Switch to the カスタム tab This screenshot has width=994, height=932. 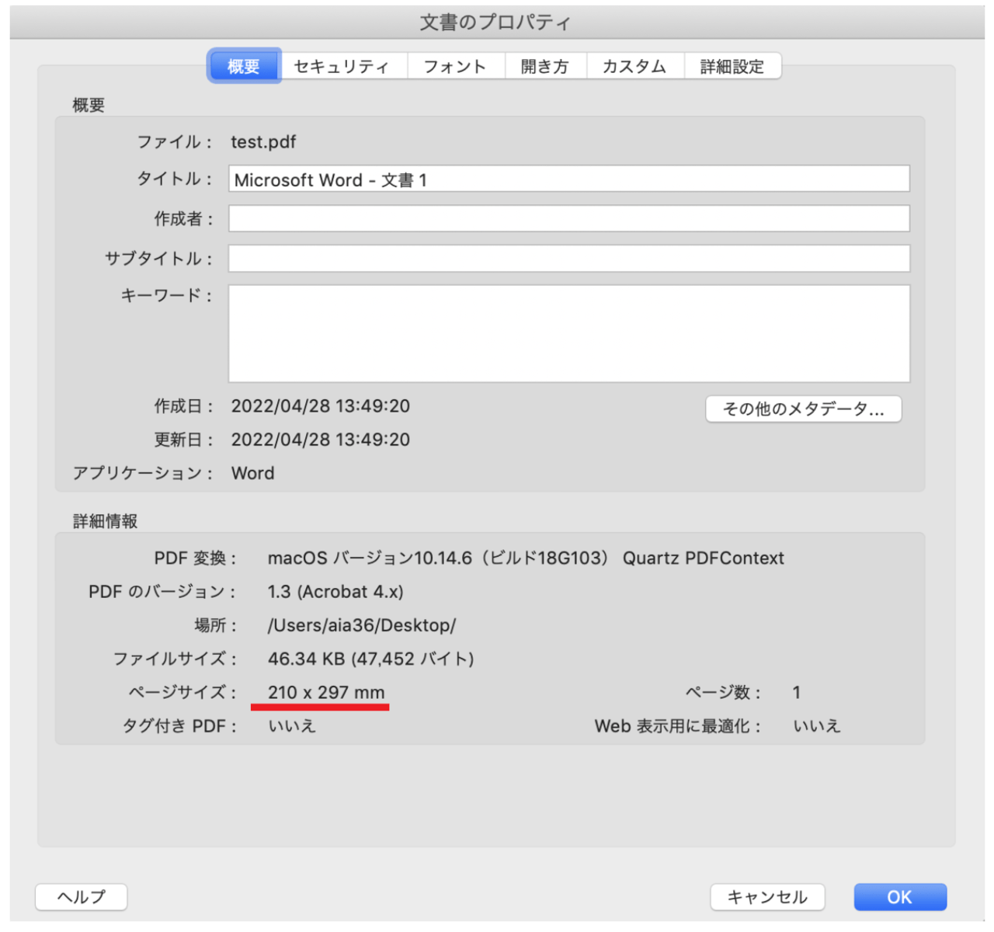coord(634,67)
